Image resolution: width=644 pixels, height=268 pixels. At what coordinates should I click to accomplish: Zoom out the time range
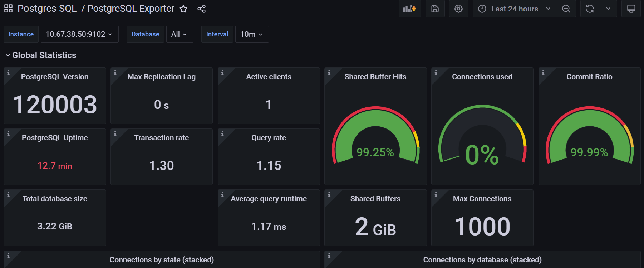point(566,9)
